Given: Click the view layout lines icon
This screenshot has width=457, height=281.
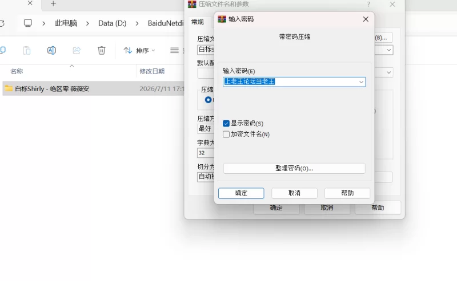Looking at the screenshot, I should coord(174,51).
